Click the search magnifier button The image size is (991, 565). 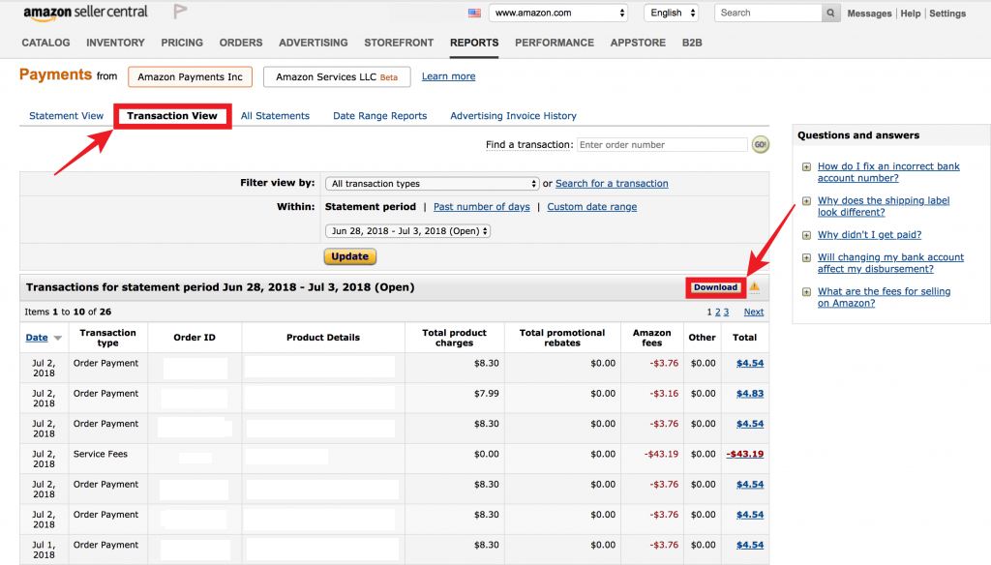click(830, 13)
